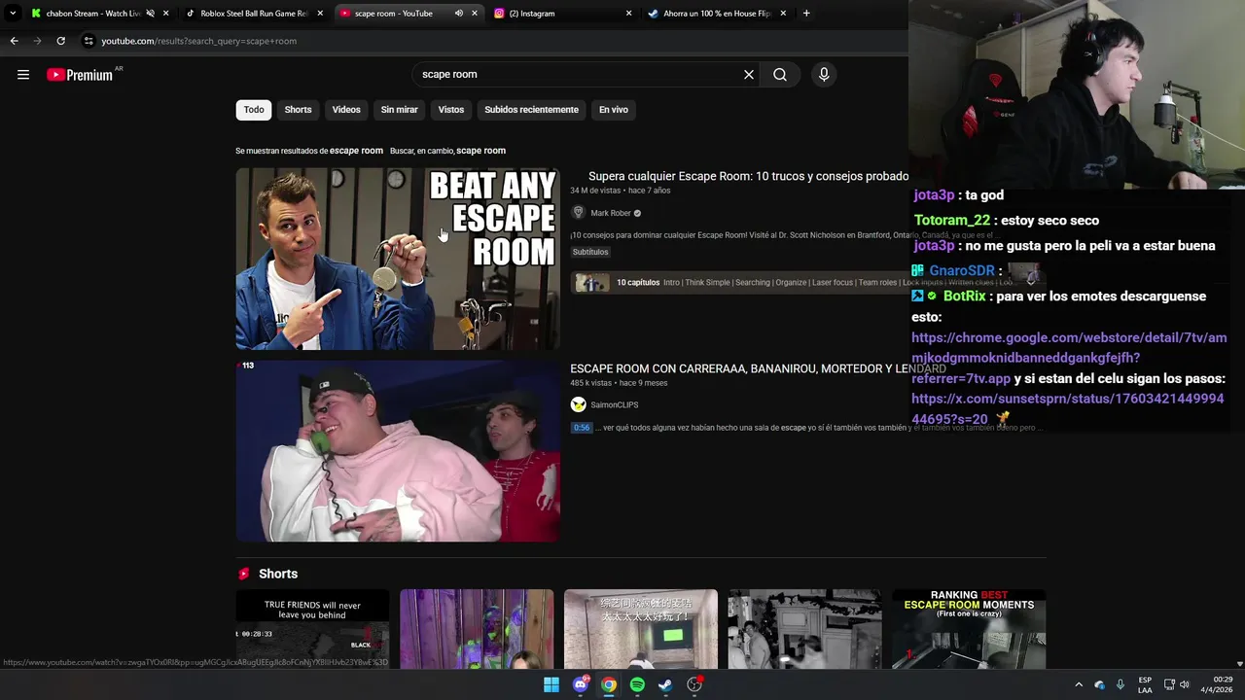Open the YouTube hamburger guide menu
The width and height of the screenshot is (1245, 700).
click(x=23, y=75)
